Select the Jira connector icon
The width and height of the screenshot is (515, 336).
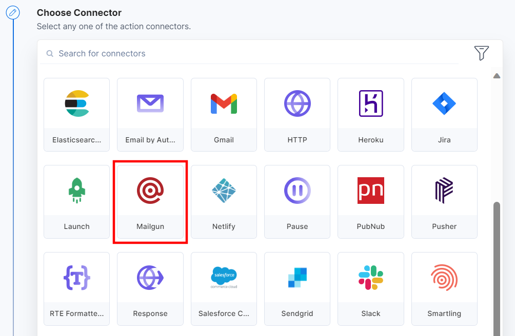pyautogui.click(x=444, y=103)
